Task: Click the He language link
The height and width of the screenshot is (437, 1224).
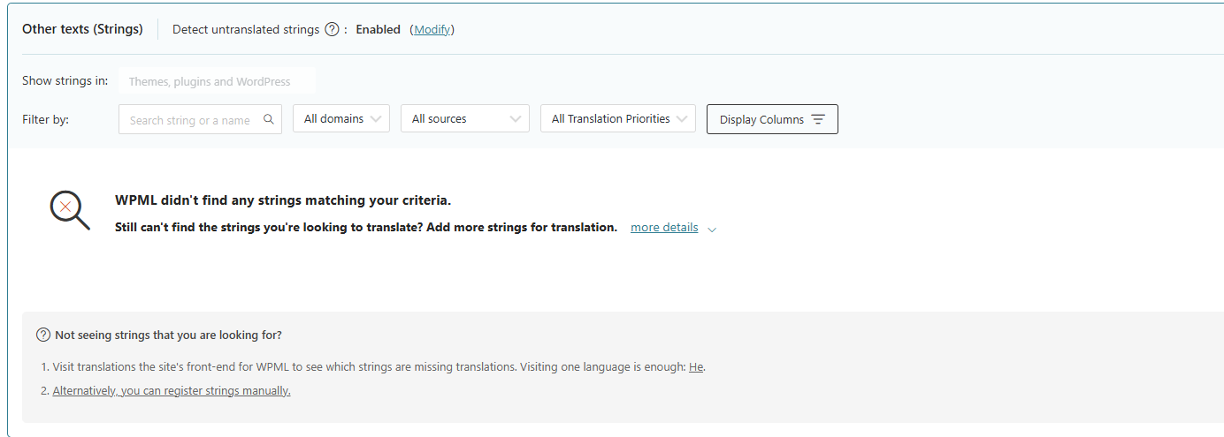Action: coord(696,366)
